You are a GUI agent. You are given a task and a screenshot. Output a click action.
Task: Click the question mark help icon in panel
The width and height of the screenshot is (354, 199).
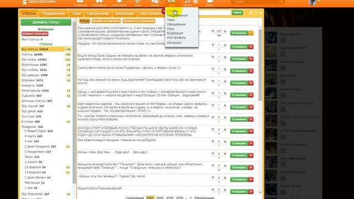256,13
